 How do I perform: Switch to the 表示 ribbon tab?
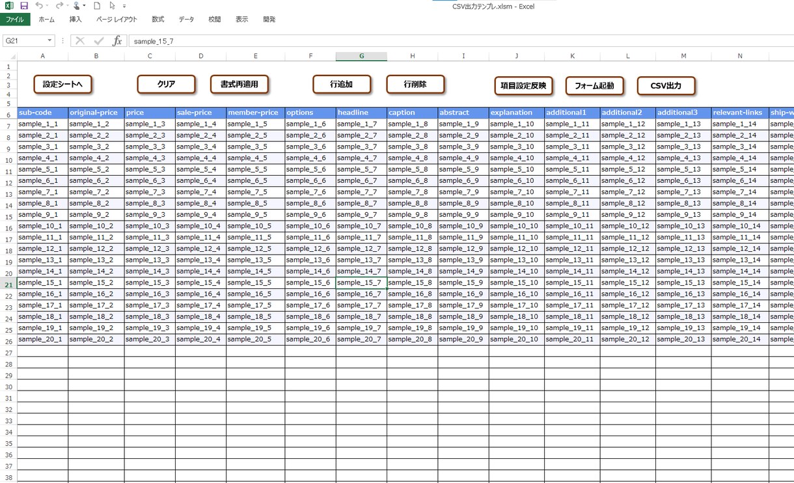[242, 20]
